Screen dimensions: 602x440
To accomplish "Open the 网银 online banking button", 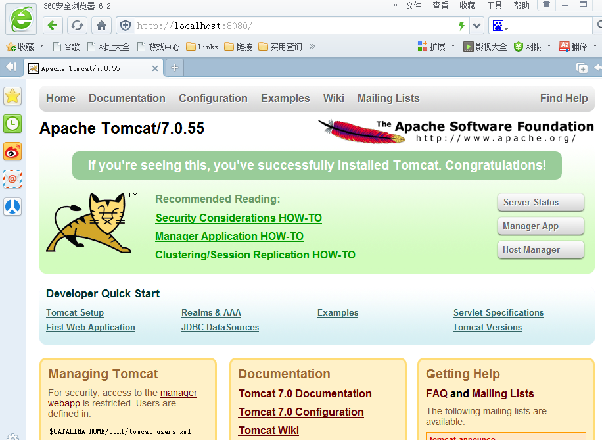I will (528, 47).
